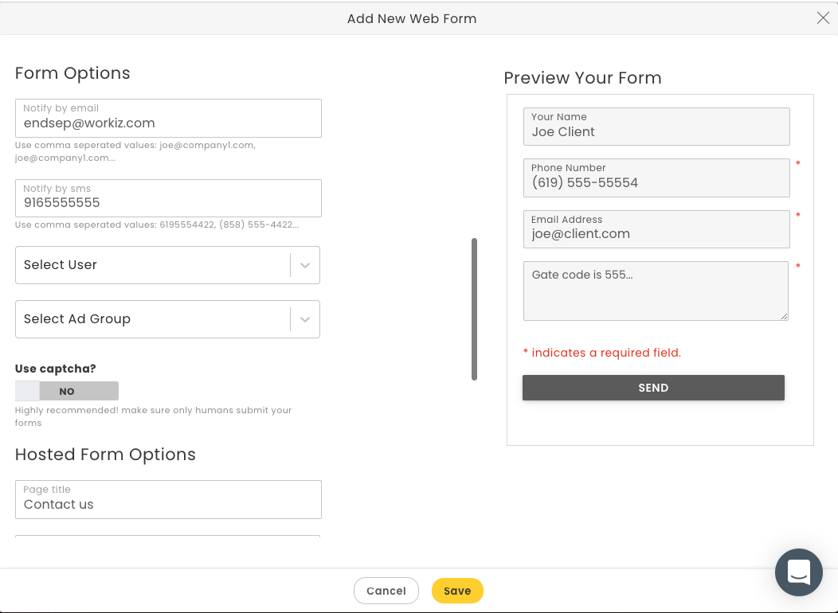Click the Select User dropdown chevron
The height and width of the screenshot is (613, 838).
pos(305,265)
